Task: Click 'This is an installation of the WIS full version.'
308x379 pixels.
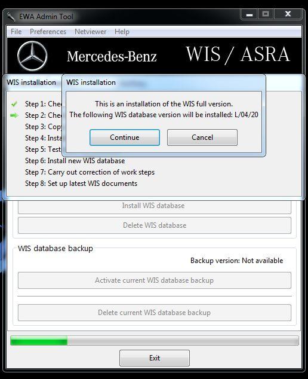Action: pyautogui.click(x=164, y=104)
